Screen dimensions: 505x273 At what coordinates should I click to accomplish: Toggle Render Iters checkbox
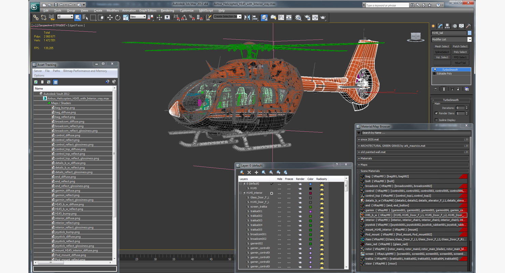coord(436,113)
